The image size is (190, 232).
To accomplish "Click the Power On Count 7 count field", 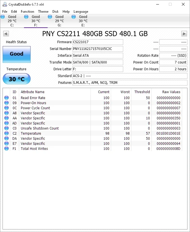I will point(173,62).
